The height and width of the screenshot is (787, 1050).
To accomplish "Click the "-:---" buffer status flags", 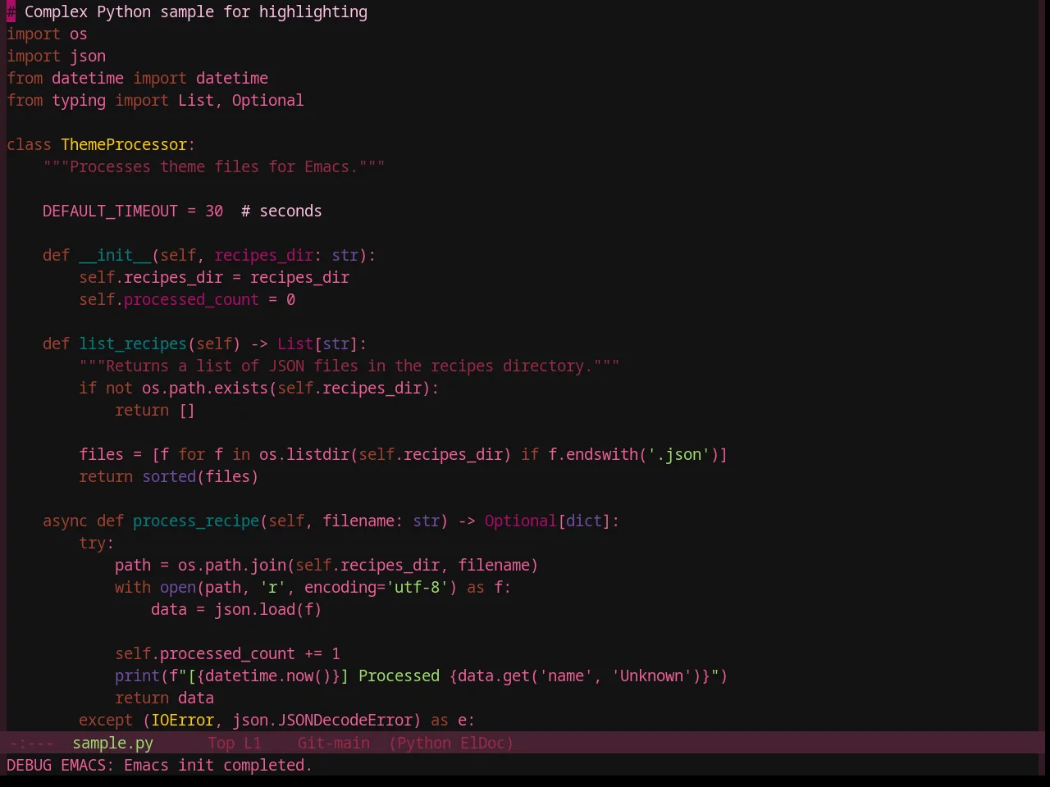I will (31, 743).
